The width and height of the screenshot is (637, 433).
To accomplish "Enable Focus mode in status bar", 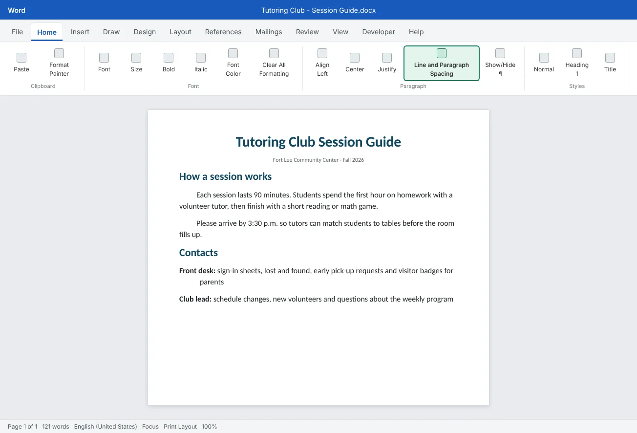I will [x=150, y=427].
